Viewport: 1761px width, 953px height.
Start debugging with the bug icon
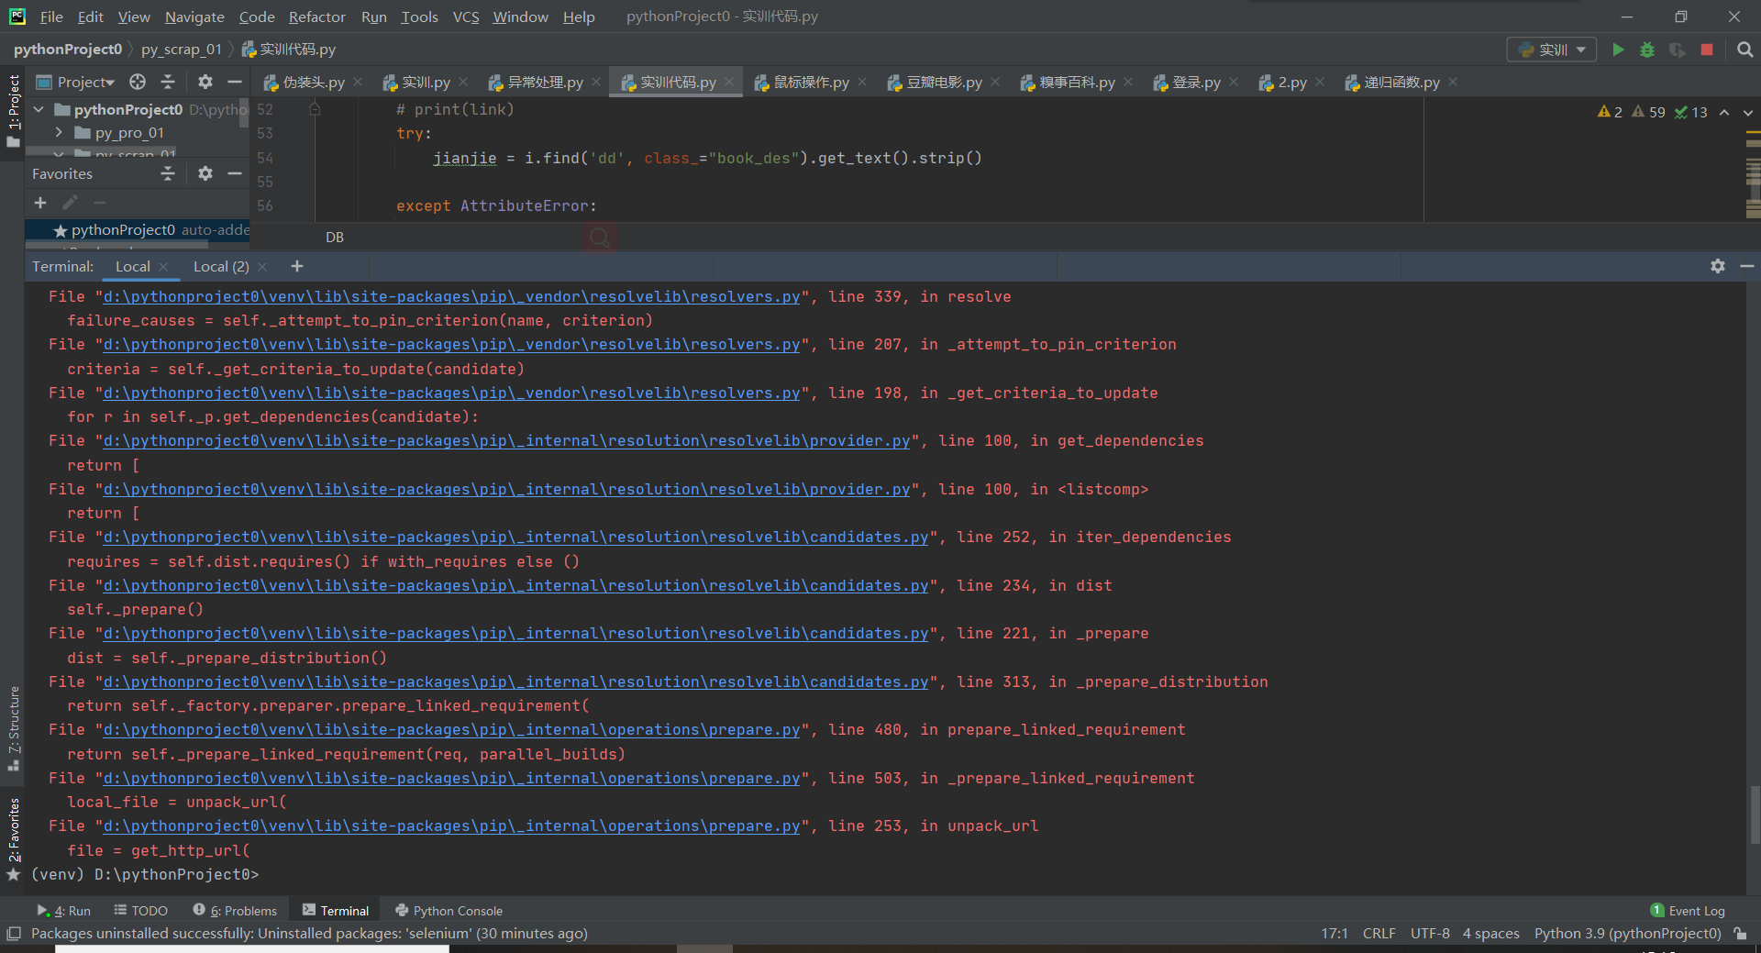click(x=1647, y=50)
